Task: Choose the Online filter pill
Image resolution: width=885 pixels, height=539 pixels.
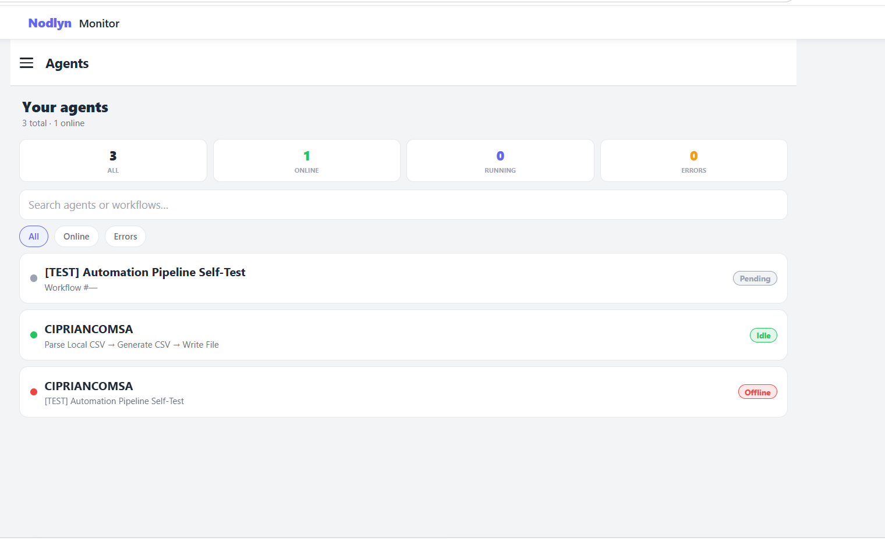Action: [x=76, y=237]
